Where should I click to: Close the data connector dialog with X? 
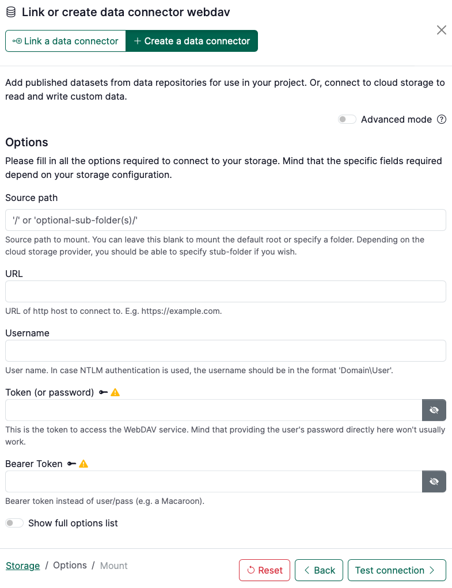click(442, 30)
